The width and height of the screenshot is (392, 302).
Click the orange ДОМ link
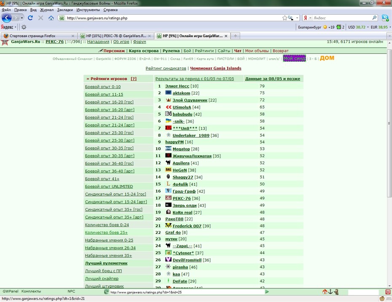(327, 58)
